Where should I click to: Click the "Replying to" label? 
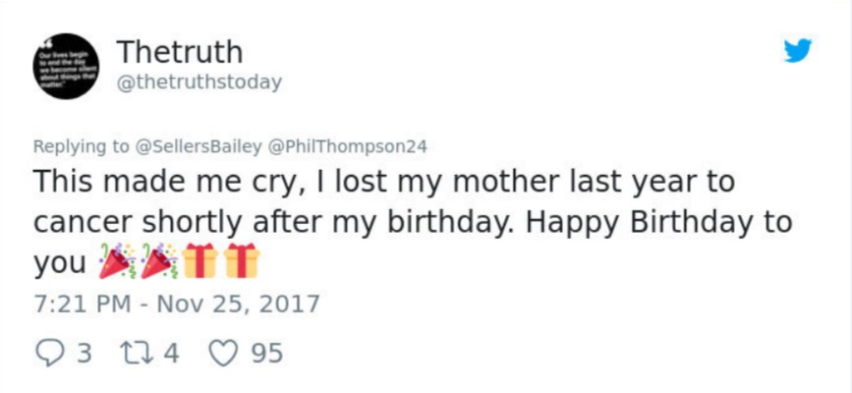pos(81,146)
